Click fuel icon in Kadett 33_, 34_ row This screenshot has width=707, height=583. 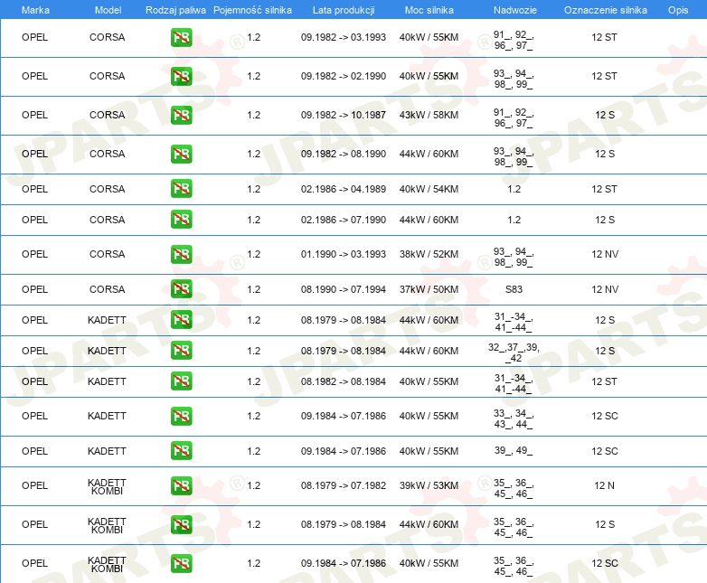181,416
